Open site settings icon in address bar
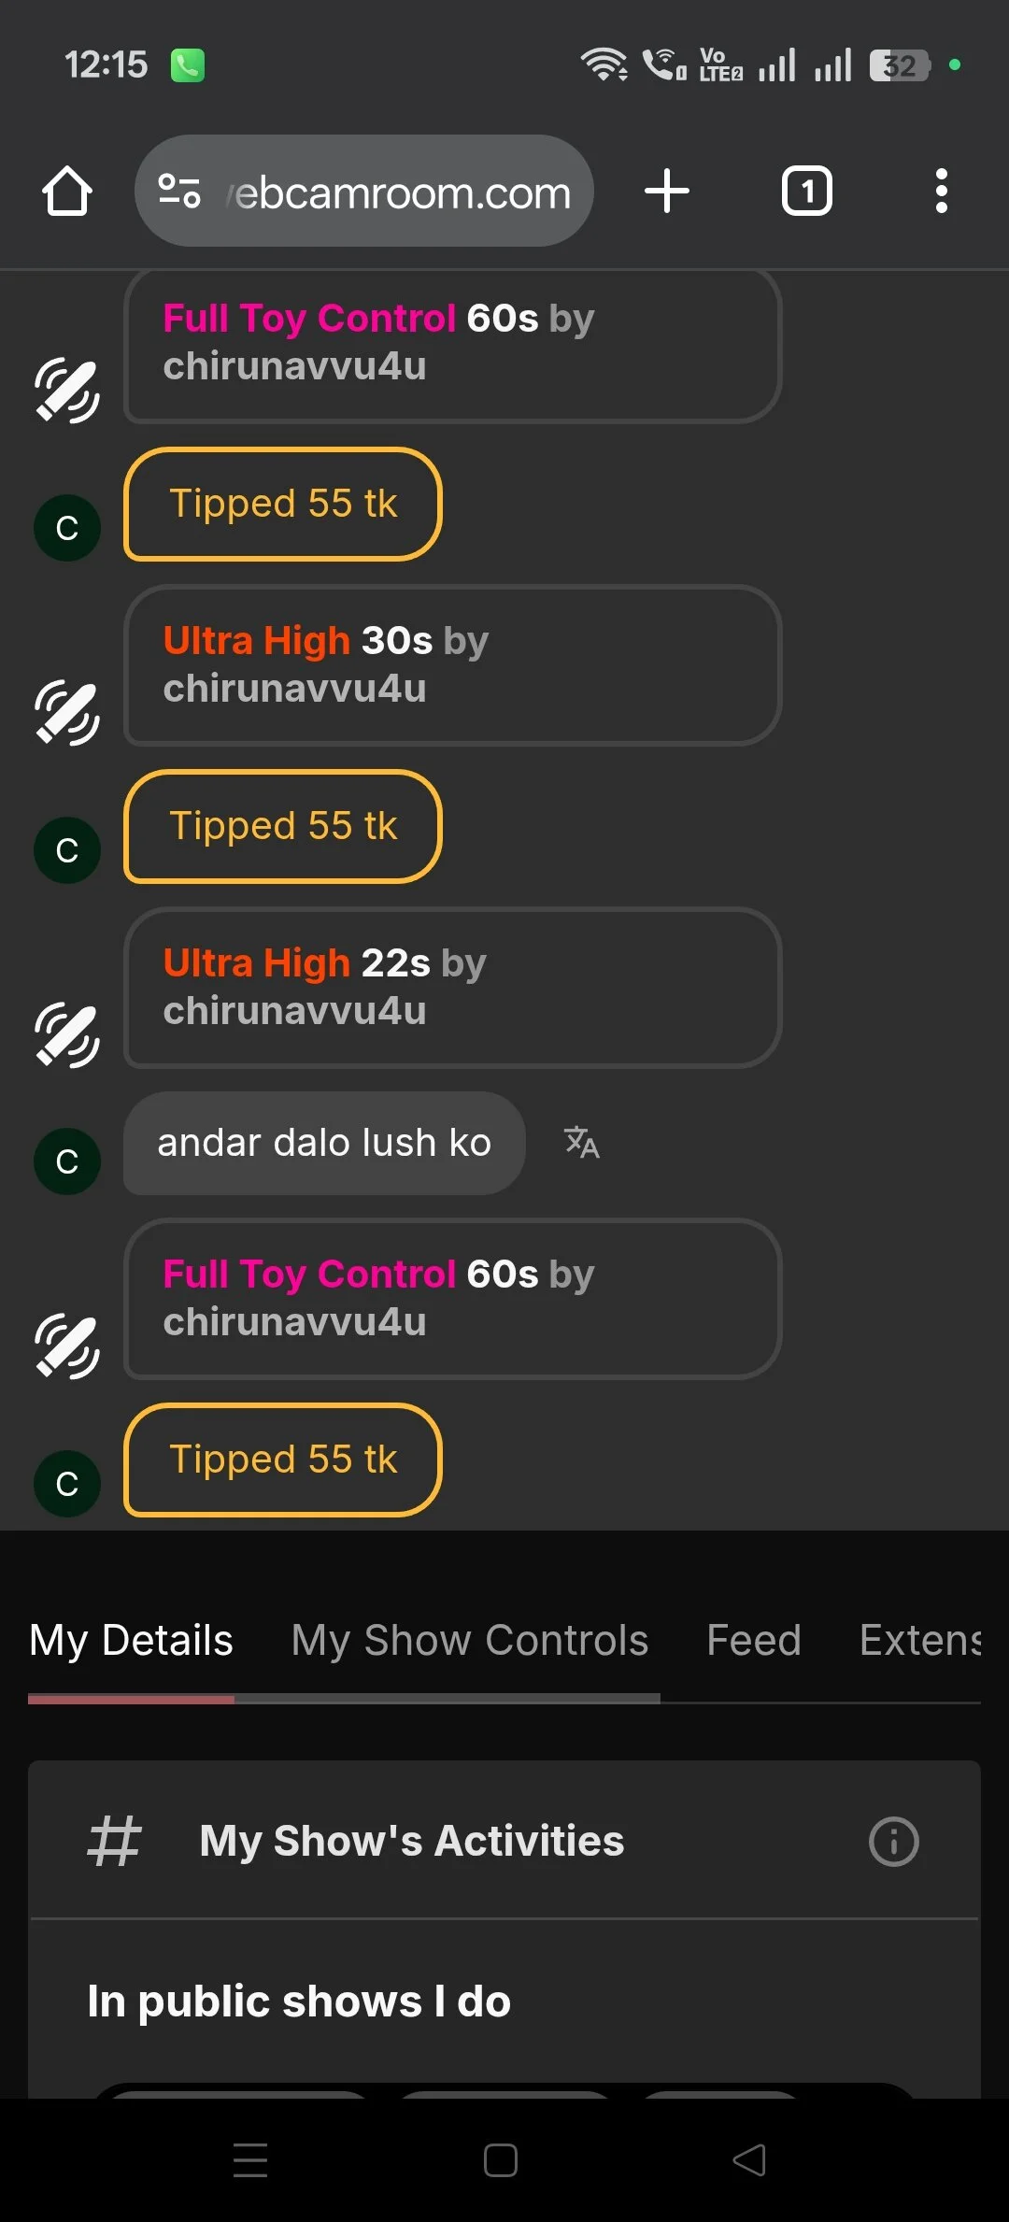Viewport: 1009px width, 2222px height. coord(179,191)
